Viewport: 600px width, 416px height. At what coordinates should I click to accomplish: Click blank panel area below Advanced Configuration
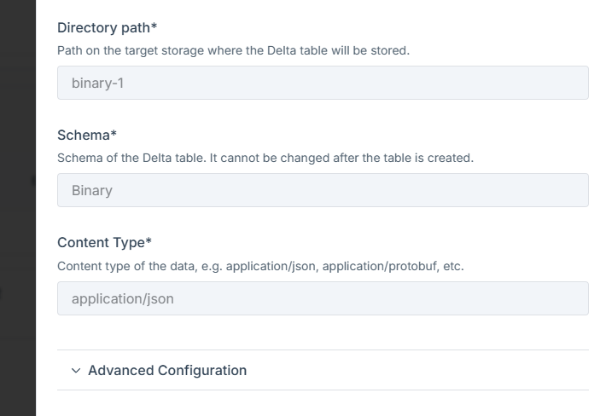(x=323, y=404)
